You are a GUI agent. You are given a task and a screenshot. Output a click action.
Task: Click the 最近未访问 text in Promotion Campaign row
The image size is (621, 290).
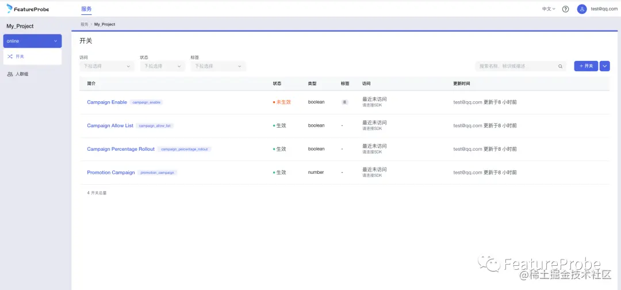click(374, 170)
